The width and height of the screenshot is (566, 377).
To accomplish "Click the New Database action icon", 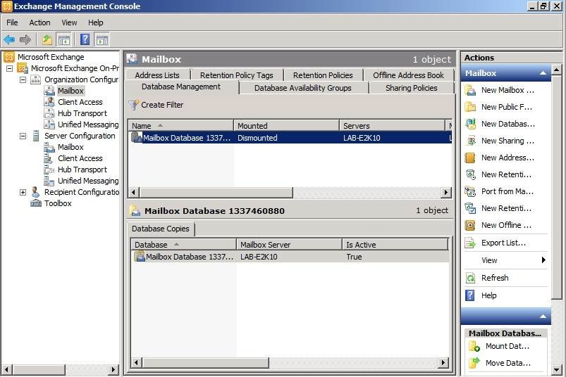I will [470, 124].
